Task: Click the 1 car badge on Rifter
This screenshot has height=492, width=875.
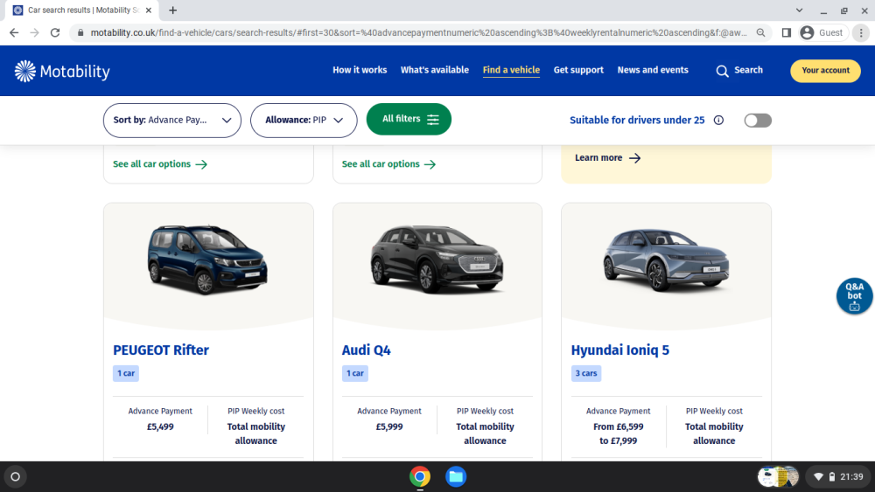Action: 125,373
